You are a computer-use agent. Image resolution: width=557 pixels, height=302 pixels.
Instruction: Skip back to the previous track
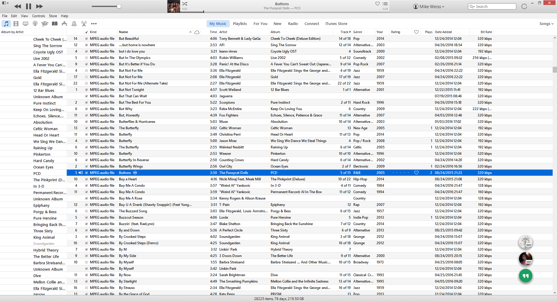(17, 6)
